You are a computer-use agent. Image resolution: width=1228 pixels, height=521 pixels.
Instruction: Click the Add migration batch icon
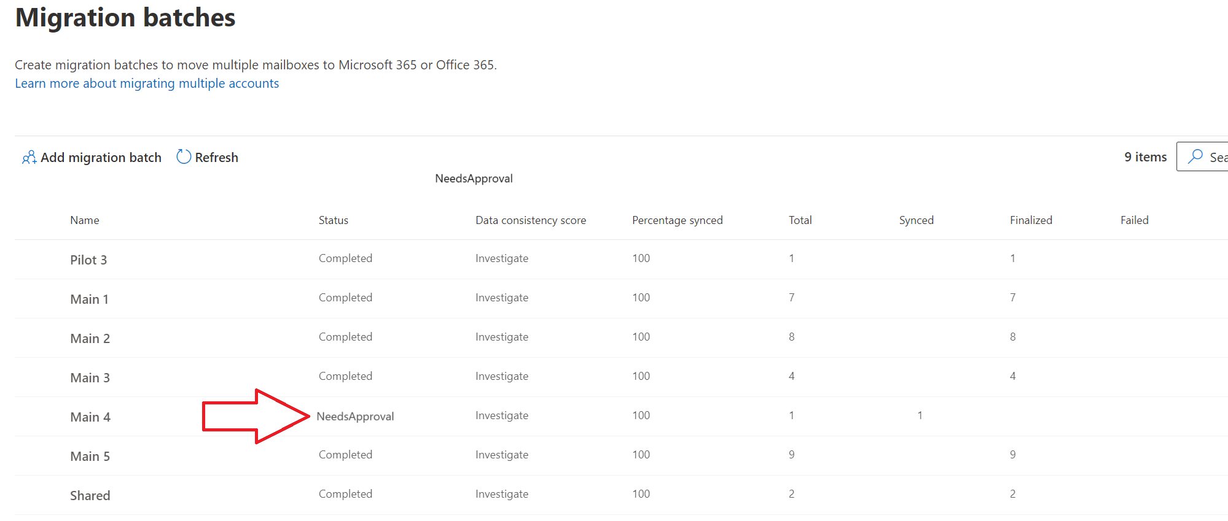[x=29, y=158]
